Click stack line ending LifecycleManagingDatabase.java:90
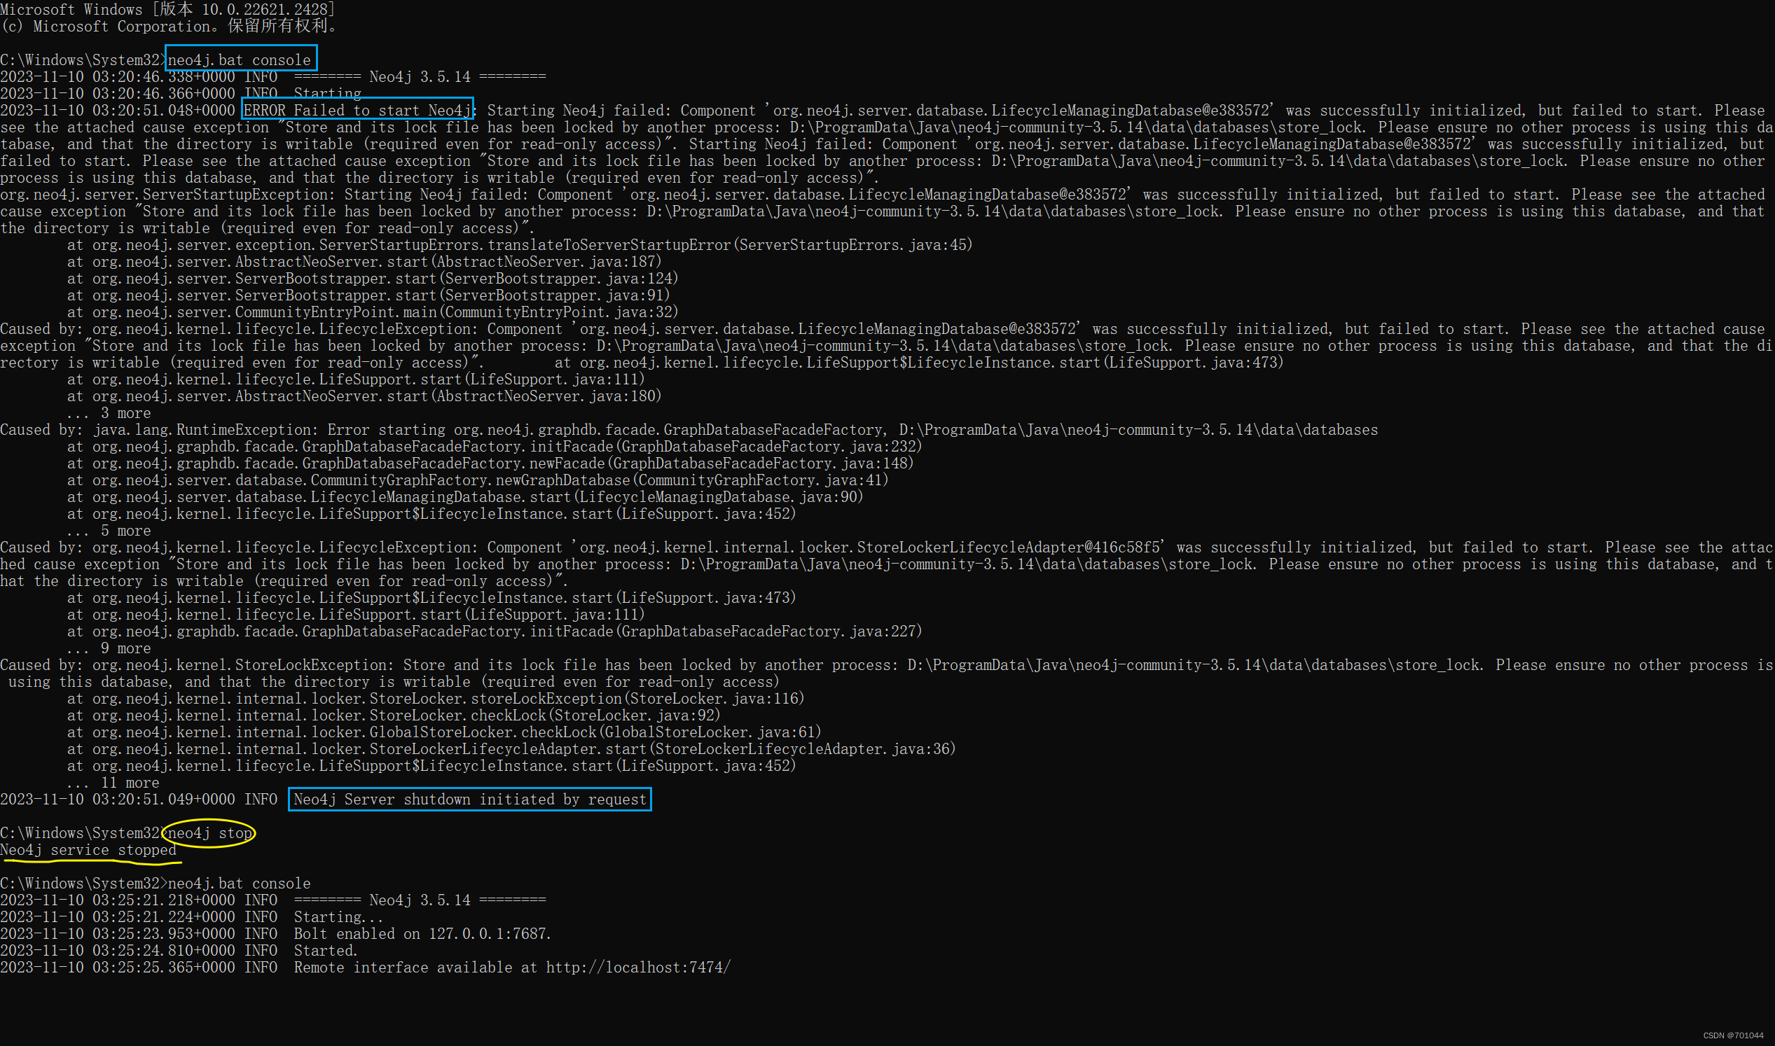Screen dimensions: 1775x1046 click(x=464, y=497)
